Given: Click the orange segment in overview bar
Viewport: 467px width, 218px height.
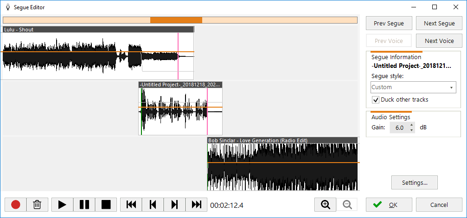Looking at the screenshot, I should (x=176, y=20).
